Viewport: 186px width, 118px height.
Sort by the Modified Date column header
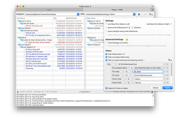(75, 18)
